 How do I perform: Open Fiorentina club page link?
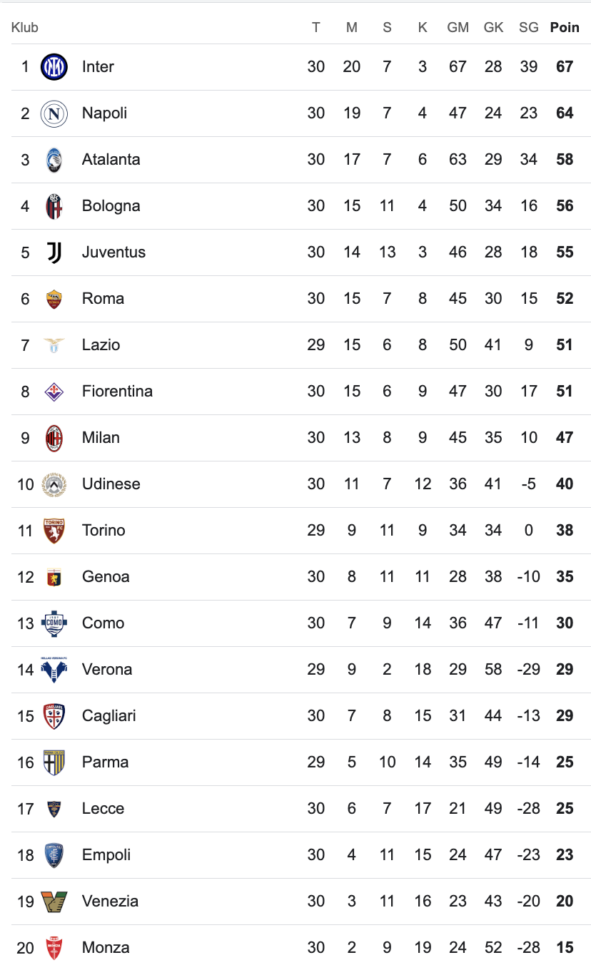tap(117, 392)
